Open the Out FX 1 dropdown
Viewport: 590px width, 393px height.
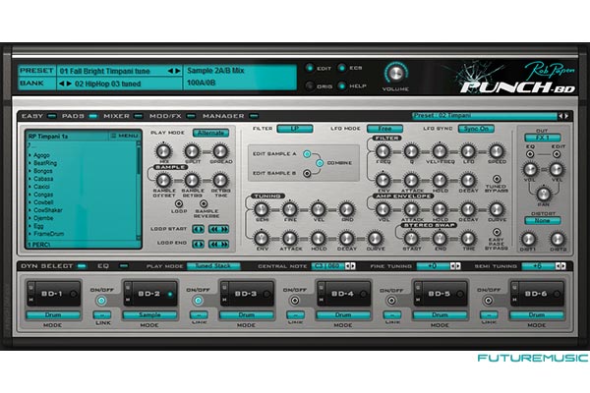coord(543,138)
